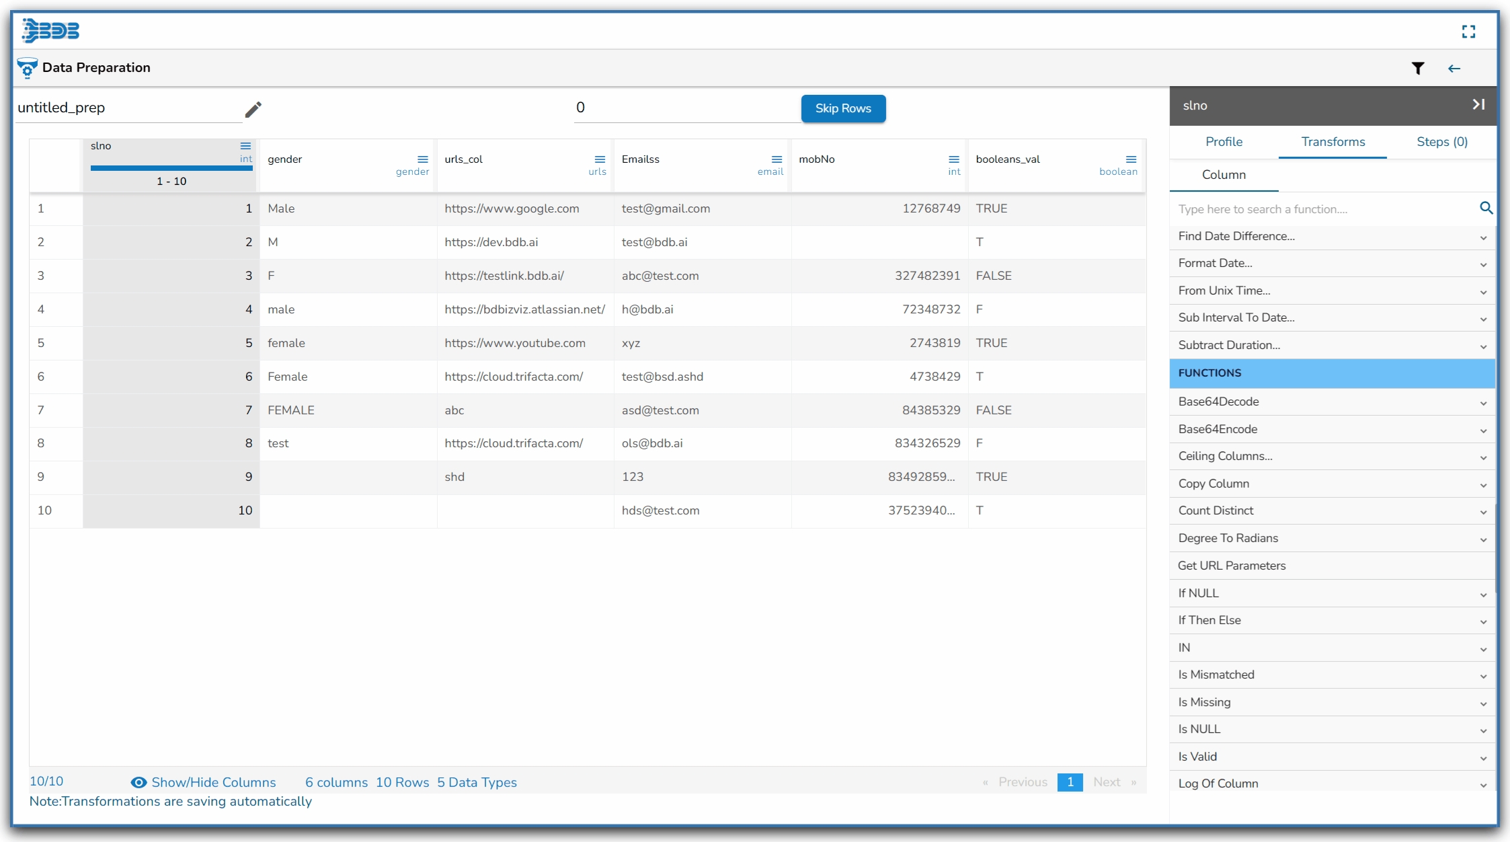Screen dimensions: 1510x842
Task: Click the slno range bar 1 - 10
Action: 171,168
